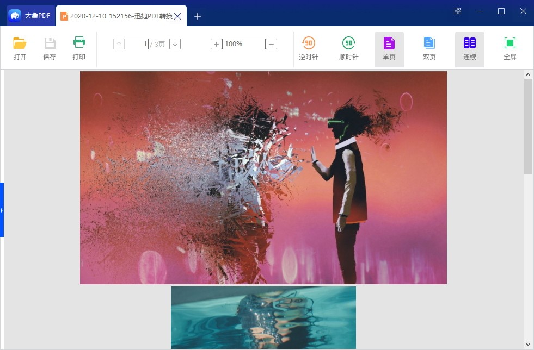Open the apps grid menu in title bar
This screenshot has height=350, width=534.
(x=458, y=11)
